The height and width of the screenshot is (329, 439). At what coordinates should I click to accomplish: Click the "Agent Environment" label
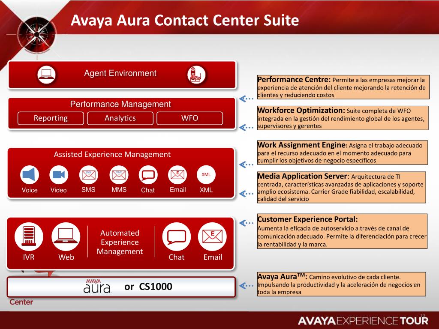(x=120, y=73)
